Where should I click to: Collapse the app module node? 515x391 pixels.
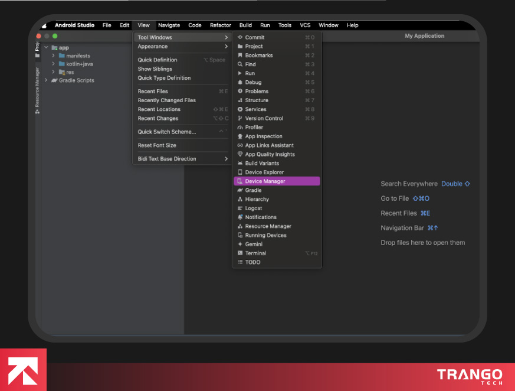[46, 47]
